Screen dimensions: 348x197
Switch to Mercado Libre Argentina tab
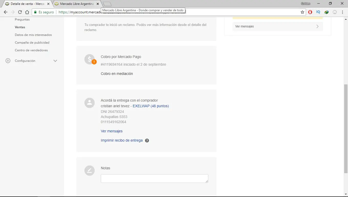(x=77, y=4)
